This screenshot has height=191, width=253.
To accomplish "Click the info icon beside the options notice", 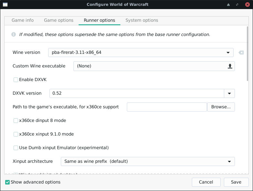I will click(x=14, y=34).
